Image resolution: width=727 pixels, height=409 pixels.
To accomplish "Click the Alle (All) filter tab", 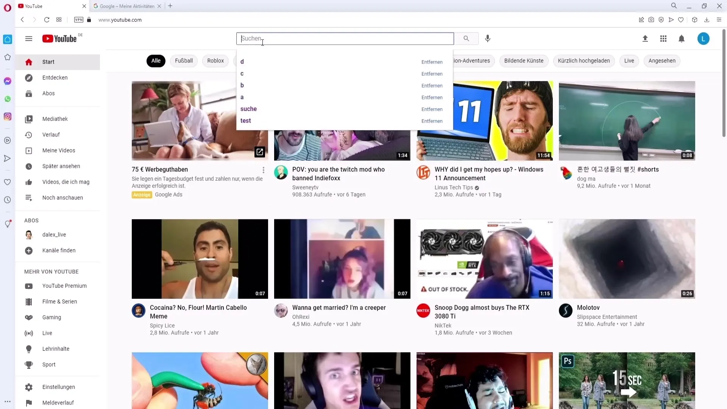I will pos(156,61).
